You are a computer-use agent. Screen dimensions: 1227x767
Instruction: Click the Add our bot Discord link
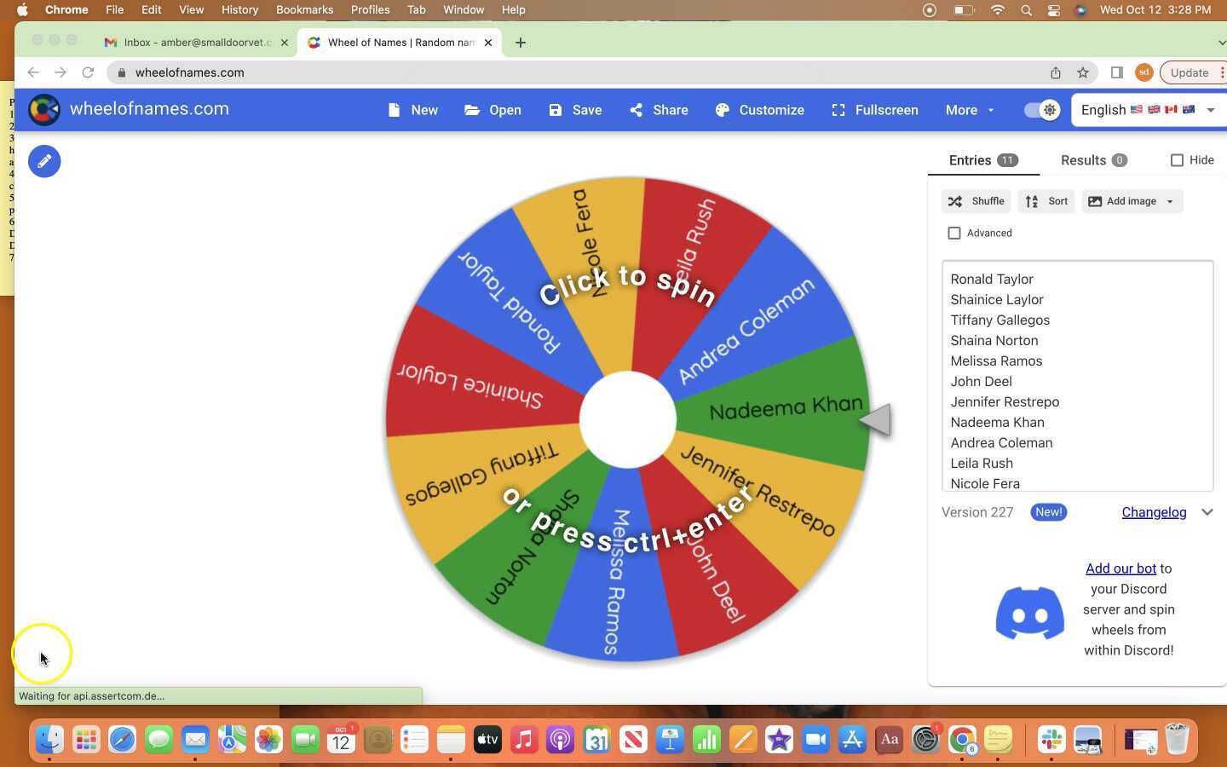pyautogui.click(x=1120, y=568)
